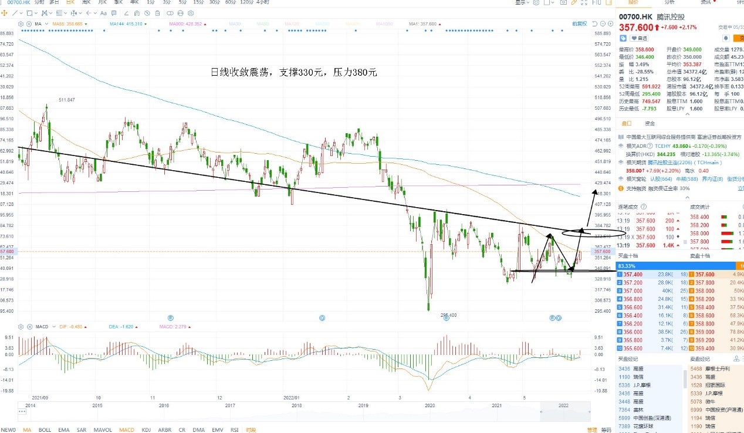Click the top-right chart settings hexagon icon
The height and width of the screenshot is (433, 744).
536,3
